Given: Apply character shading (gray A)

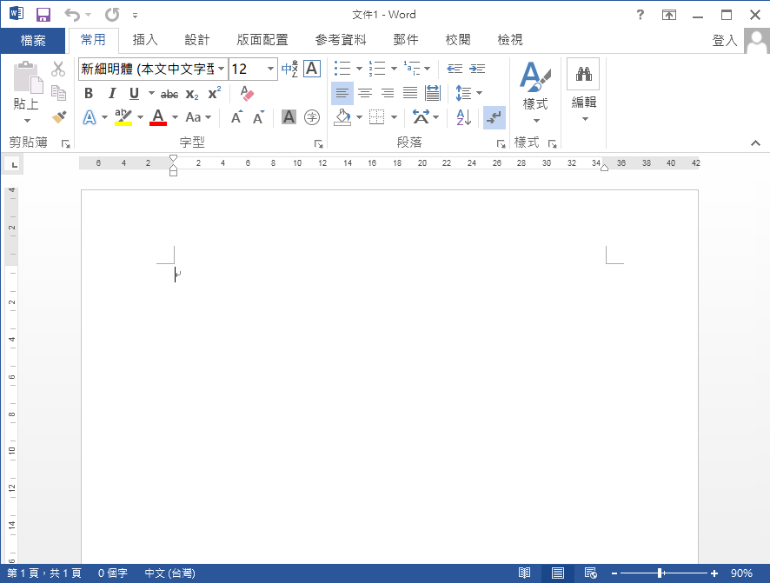Looking at the screenshot, I should [x=289, y=116].
